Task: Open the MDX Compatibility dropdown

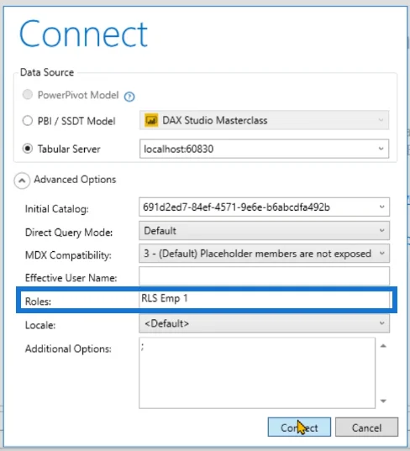Action: pyautogui.click(x=264, y=254)
